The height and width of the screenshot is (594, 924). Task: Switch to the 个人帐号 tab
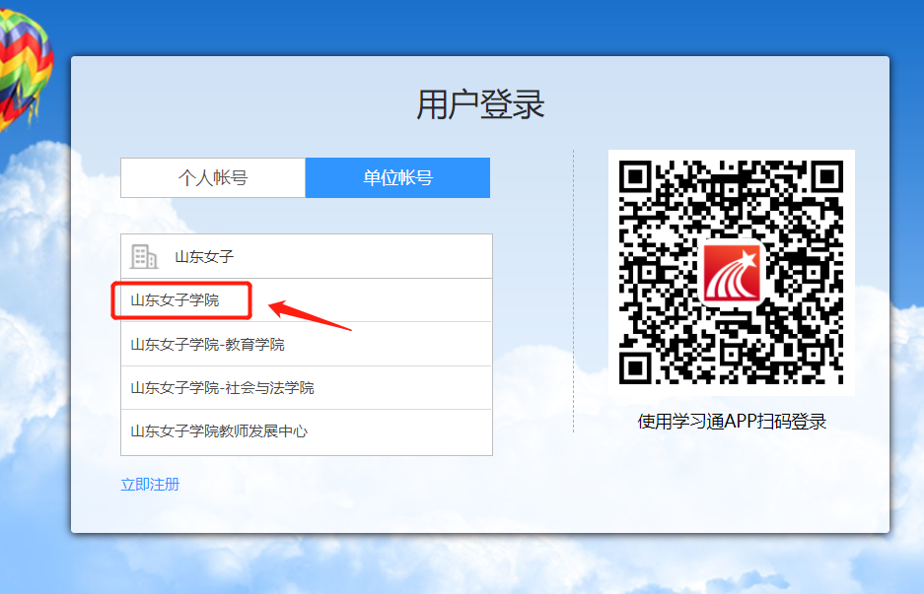click(213, 178)
